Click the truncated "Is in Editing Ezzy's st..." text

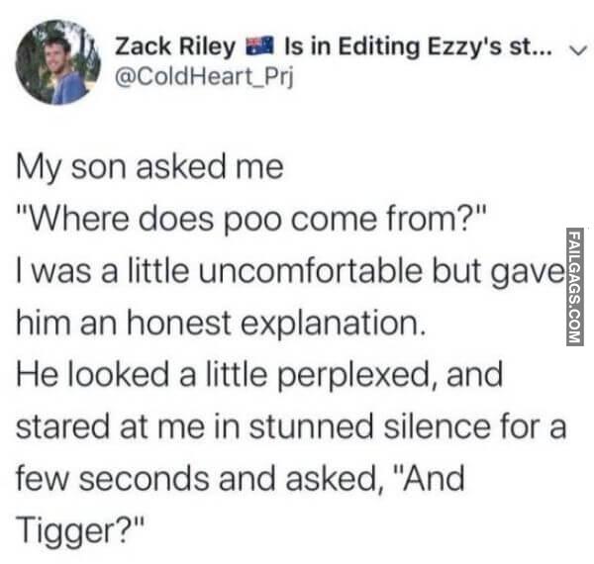[x=414, y=47]
